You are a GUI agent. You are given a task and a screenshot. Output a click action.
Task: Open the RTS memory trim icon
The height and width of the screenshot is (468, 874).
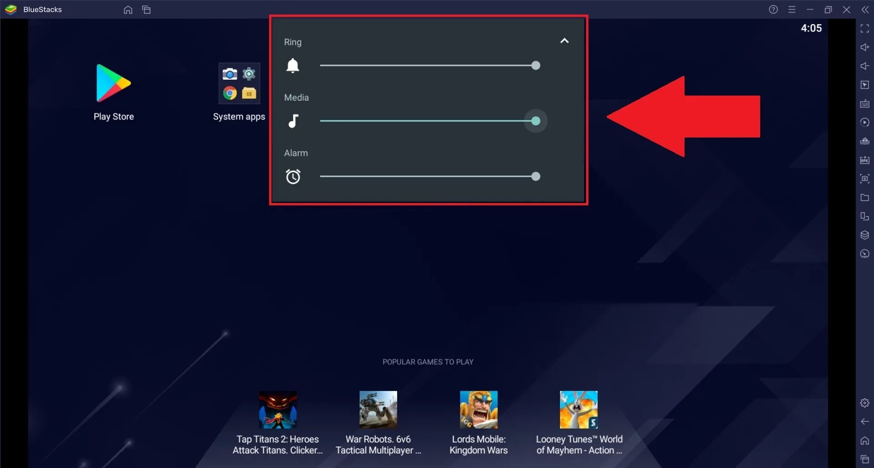pos(865,141)
